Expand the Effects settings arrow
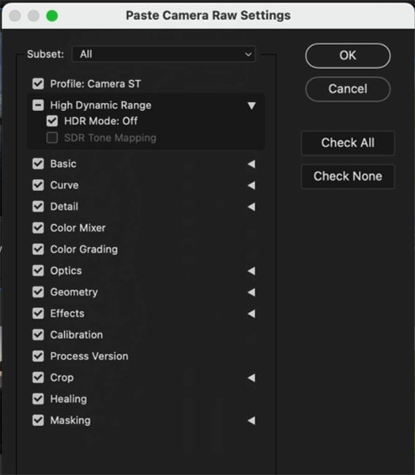This screenshot has height=475, width=415. point(251,313)
